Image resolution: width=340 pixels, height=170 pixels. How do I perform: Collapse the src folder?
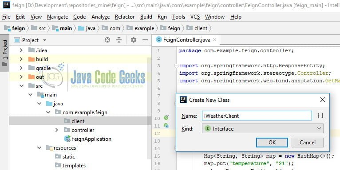point(21,86)
